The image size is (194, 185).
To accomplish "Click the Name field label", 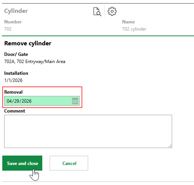I will click(x=128, y=22).
